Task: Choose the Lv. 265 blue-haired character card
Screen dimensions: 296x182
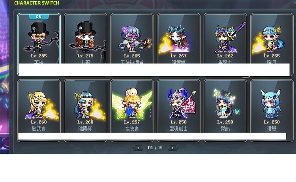Action: (272, 39)
